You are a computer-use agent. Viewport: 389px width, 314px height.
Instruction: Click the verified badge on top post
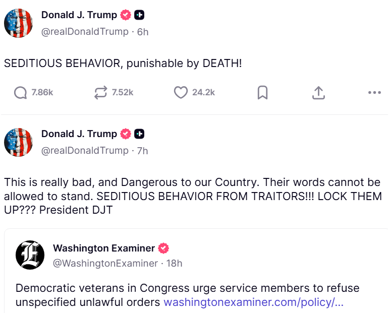[x=126, y=15]
